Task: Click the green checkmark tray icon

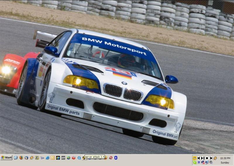Action: tap(195, 162)
